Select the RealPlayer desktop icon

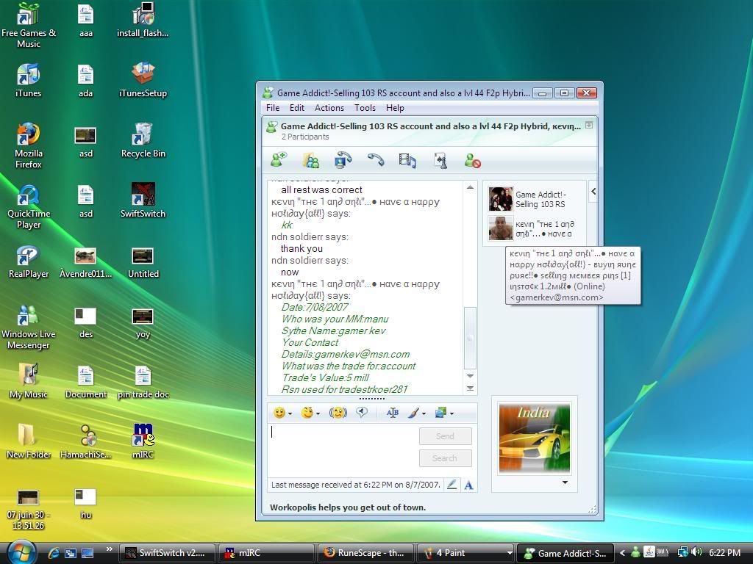29,261
